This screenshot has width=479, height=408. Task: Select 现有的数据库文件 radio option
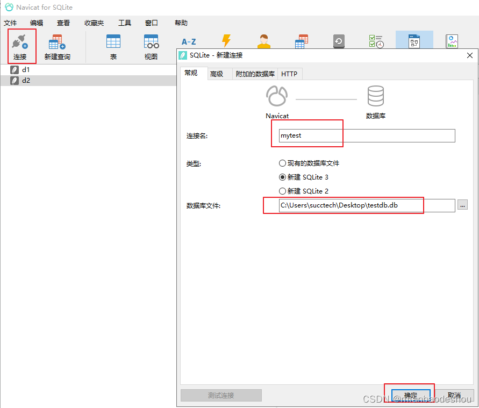[x=309, y=163]
